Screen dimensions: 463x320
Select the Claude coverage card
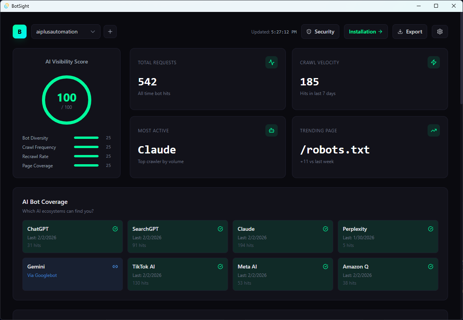[x=283, y=236]
